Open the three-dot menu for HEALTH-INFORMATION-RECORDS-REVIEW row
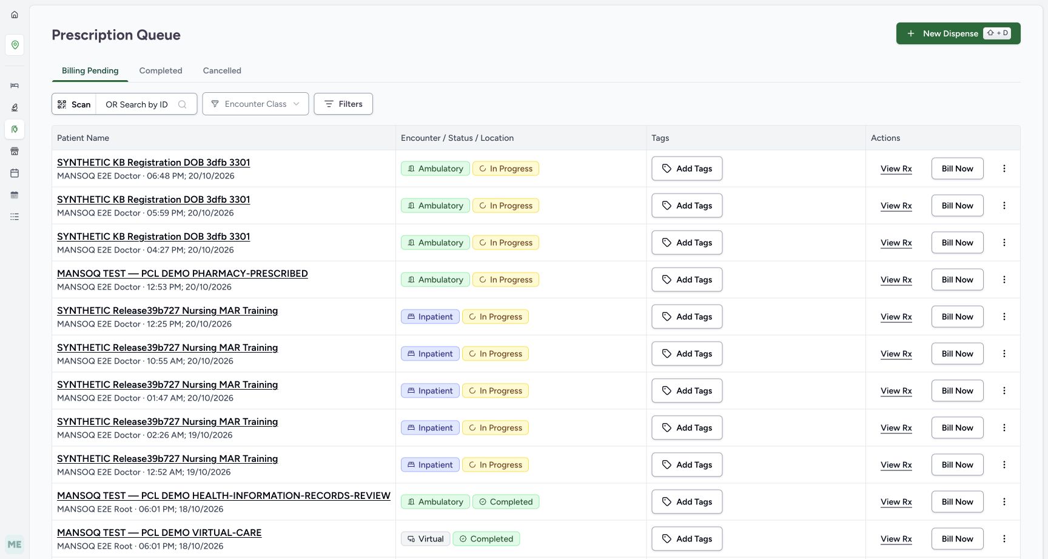This screenshot has height=559, width=1048. click(1004, 502)
